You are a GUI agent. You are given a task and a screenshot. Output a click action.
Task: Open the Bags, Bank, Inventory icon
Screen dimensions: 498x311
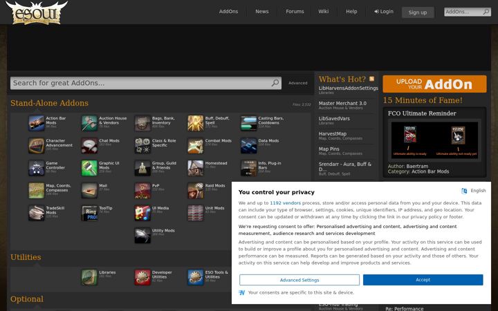[142, 123]
